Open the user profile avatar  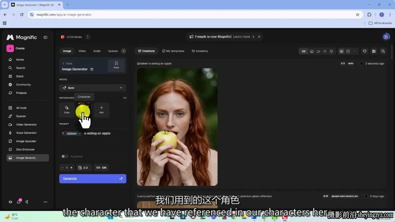(x=386, y=37)
